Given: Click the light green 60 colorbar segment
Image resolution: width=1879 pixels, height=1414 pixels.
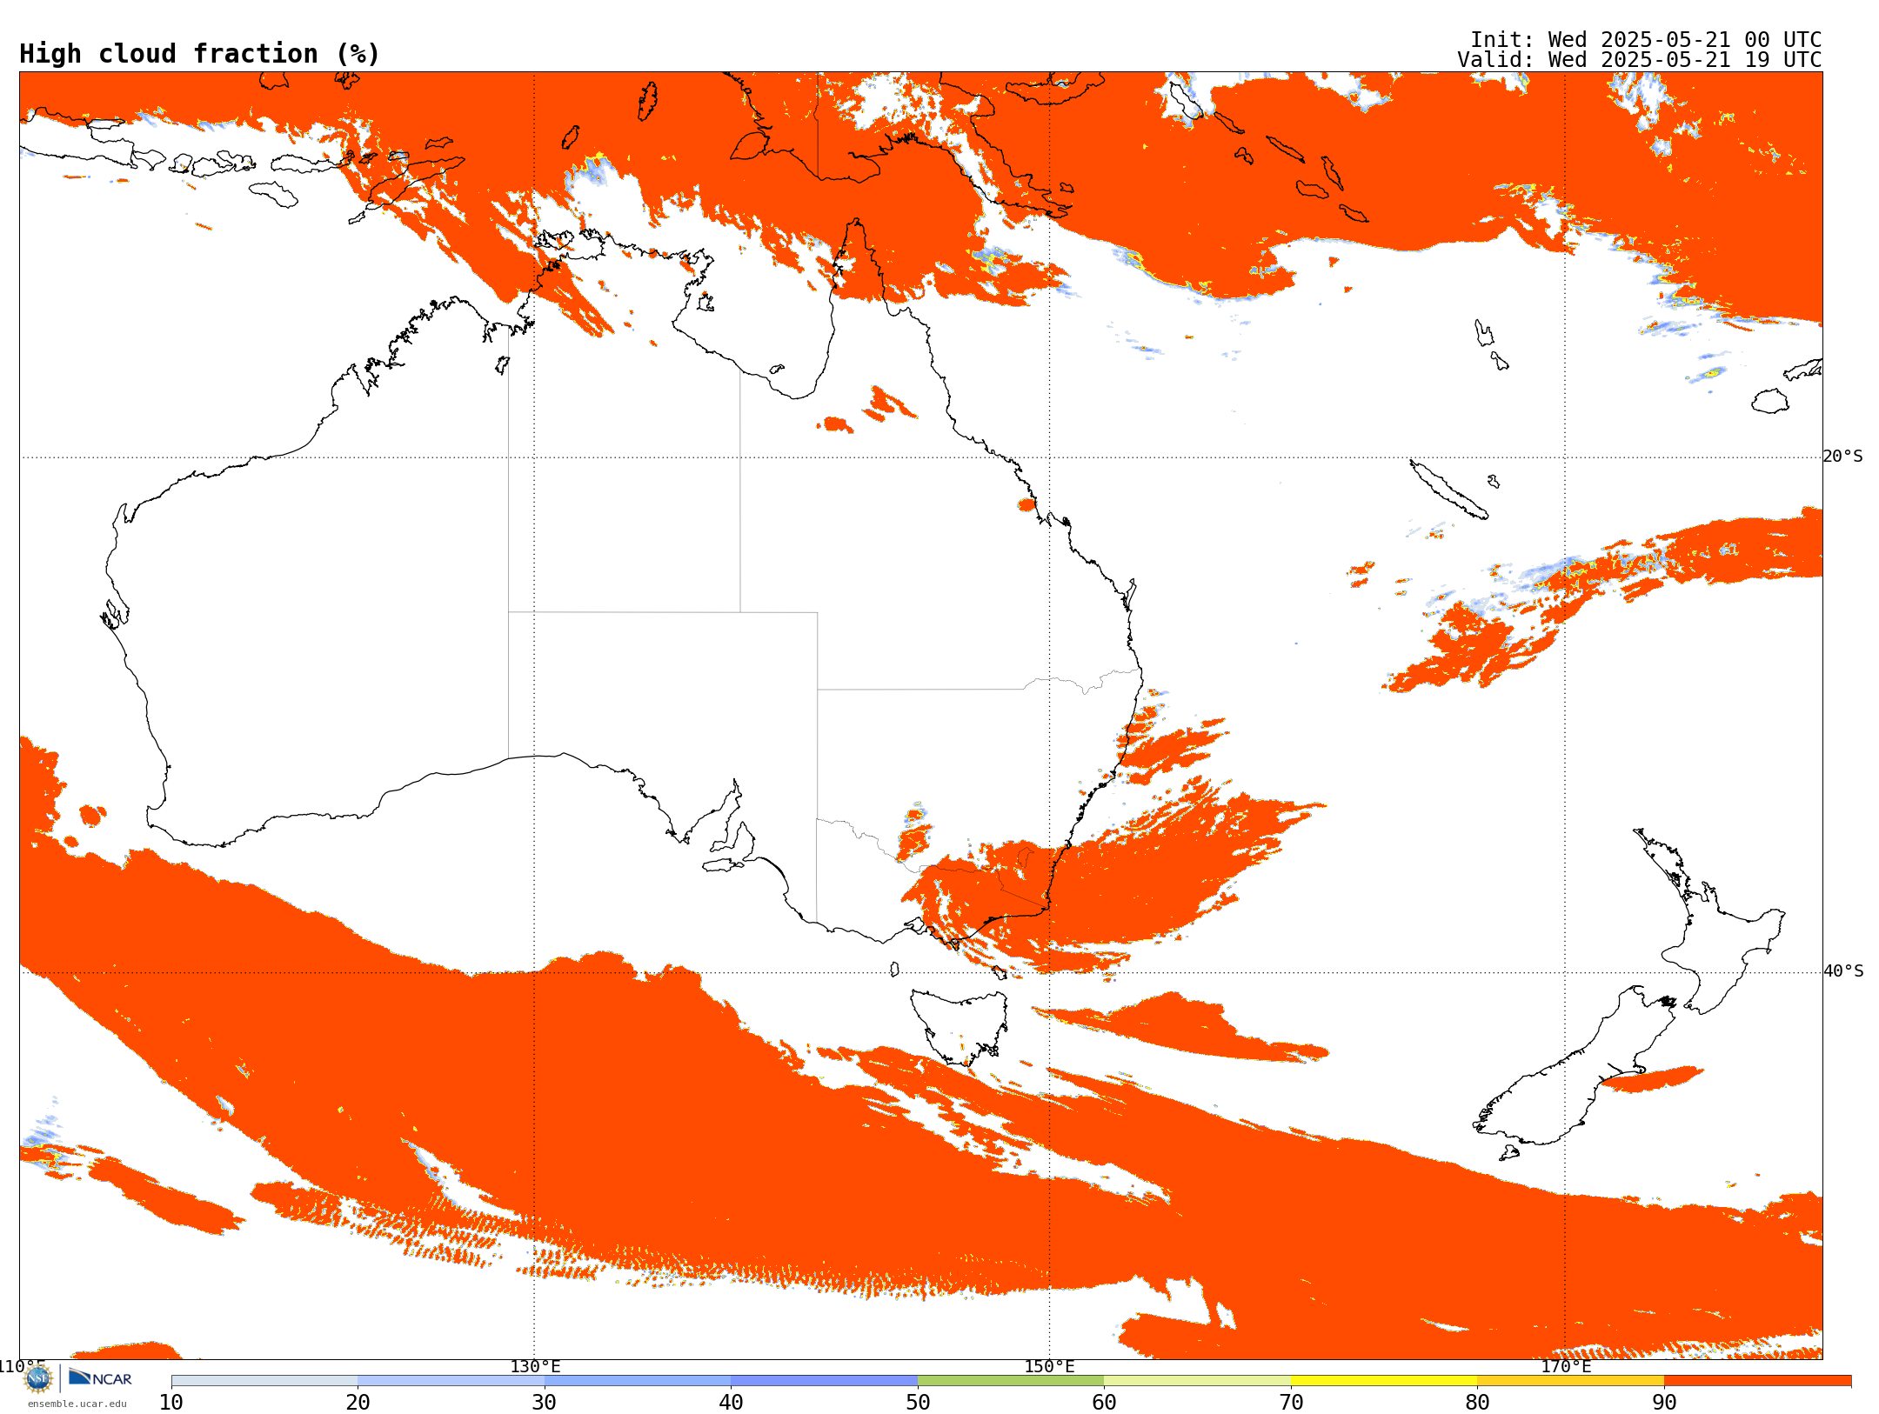Looking at the screenshot, I should pos(1197,1381).
